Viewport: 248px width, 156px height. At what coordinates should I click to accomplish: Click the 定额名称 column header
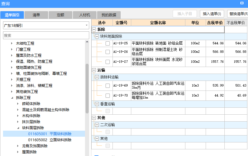click(x=158, y=23)
